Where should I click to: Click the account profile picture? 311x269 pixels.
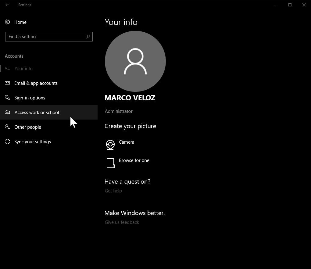pos(135,61)
